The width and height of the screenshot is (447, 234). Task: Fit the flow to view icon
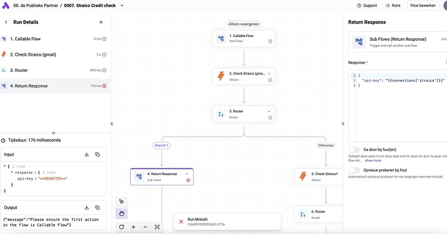click(157, 227)
